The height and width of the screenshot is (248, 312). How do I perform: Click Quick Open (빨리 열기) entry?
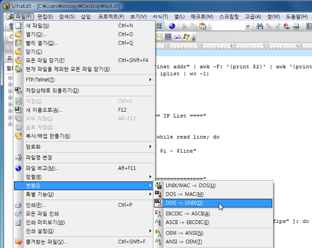tap(84, 43)
